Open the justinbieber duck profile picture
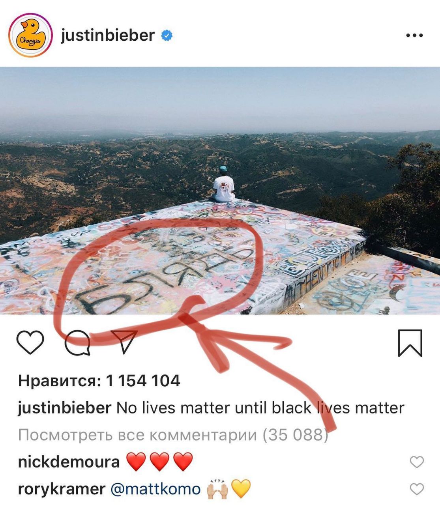This screenshot has height=505, width=440. (30, 36)
